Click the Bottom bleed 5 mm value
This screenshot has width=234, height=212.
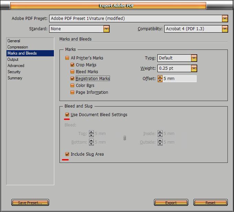pyautogui.click(x=100, y=142)
